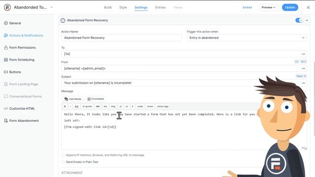Select Actions & Notifications in the sidebar

(x=26, y=35)
